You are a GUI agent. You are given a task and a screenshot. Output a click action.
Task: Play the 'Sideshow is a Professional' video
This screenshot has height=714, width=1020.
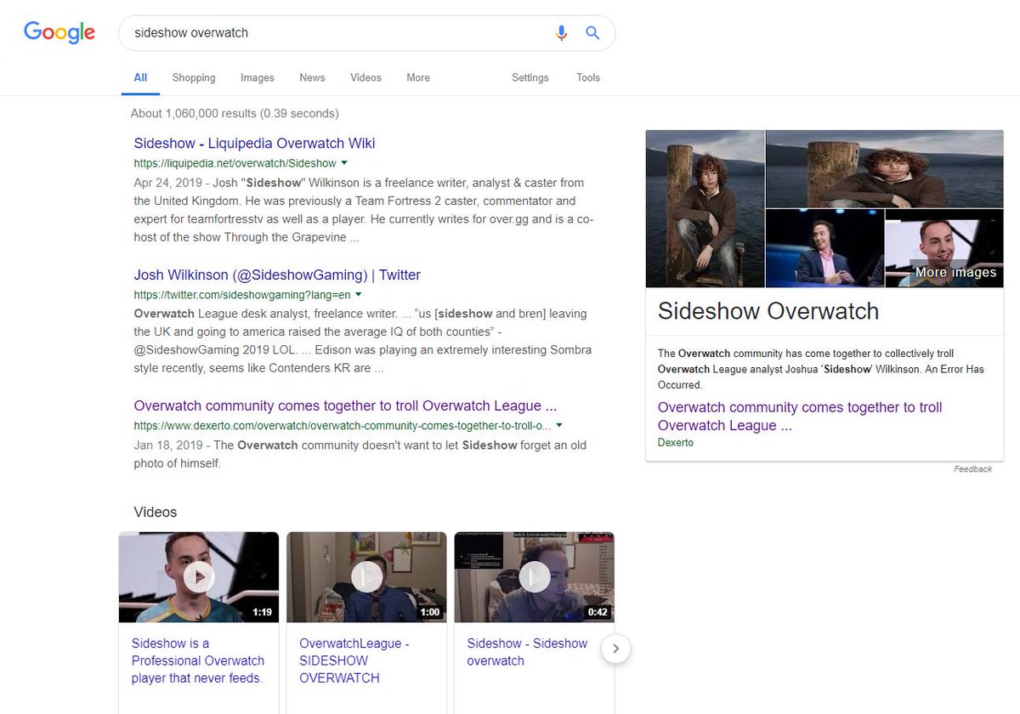tap(199, 577)
